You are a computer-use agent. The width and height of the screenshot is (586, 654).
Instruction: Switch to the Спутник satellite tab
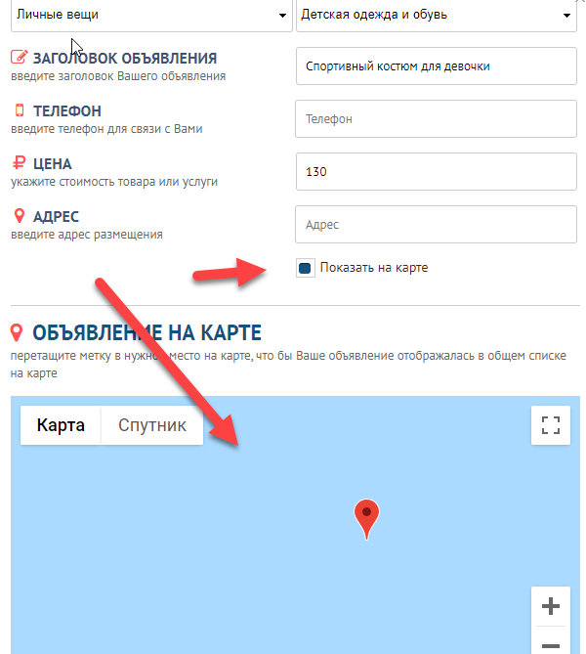click(x=152, y=425)
